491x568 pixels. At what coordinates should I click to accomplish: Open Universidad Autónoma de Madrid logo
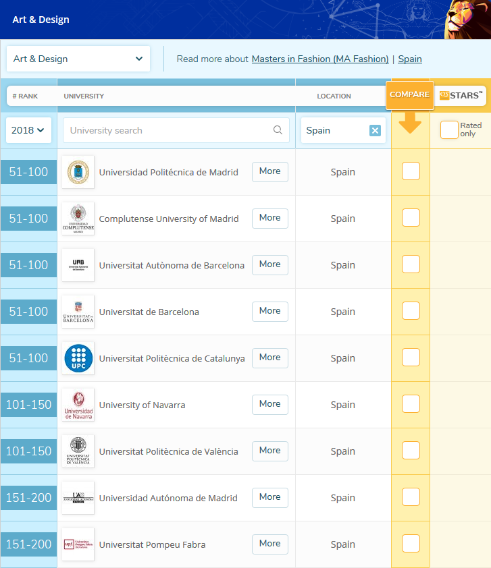click(x=78, y=498)
